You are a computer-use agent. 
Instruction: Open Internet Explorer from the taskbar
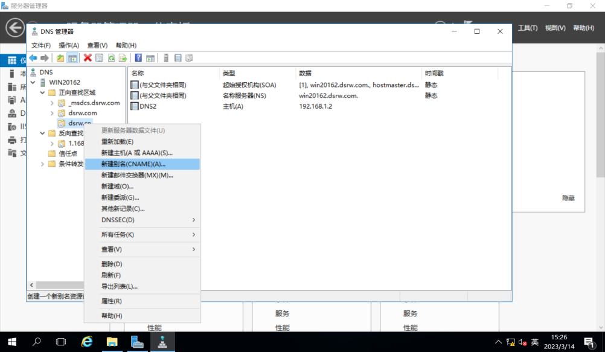pyautogui.click(x=87, y=342)
